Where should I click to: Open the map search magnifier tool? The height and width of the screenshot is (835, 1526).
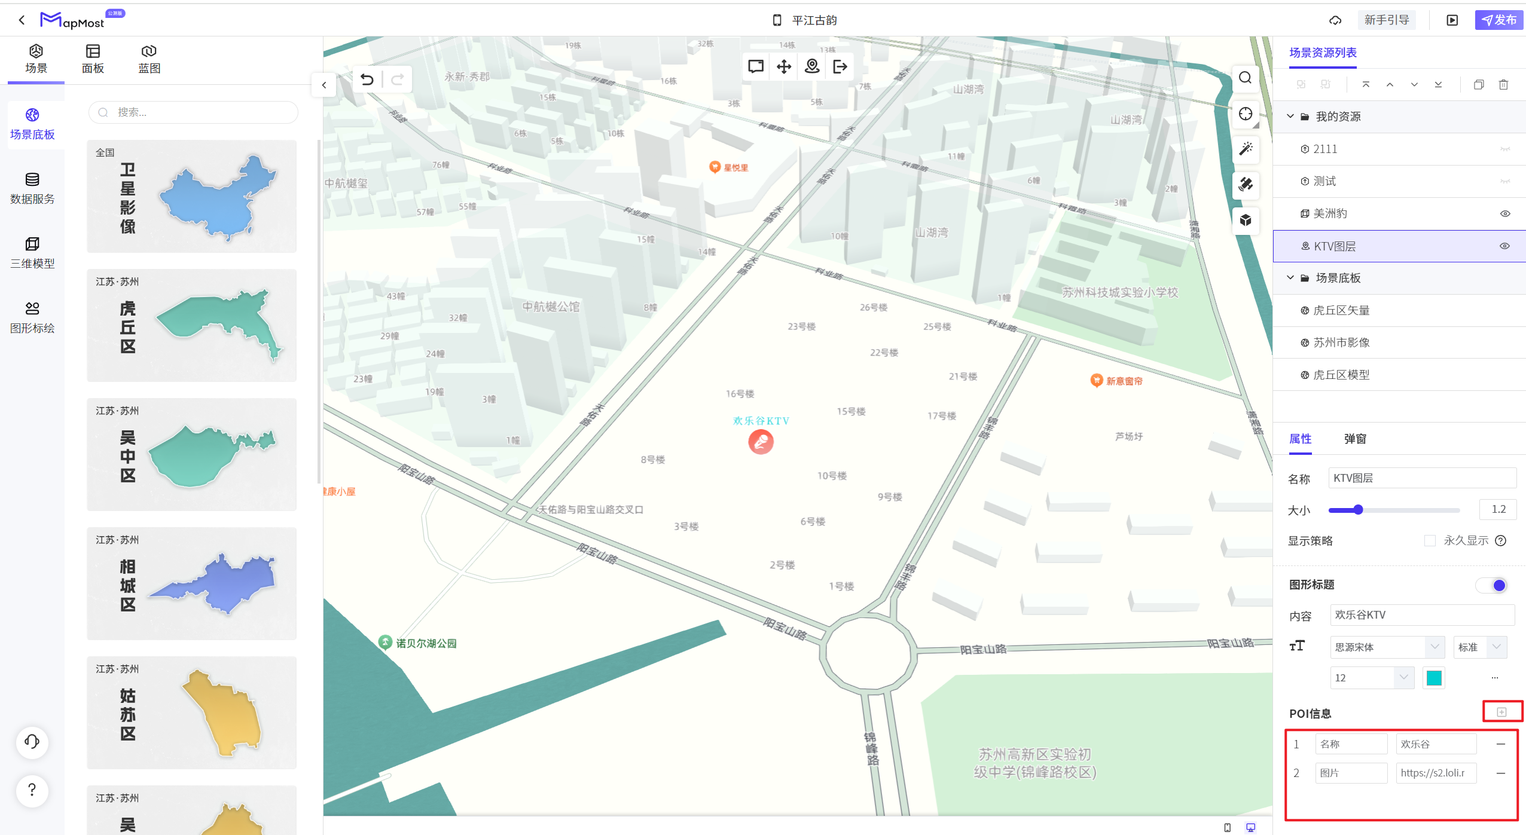pos(1246,78)
